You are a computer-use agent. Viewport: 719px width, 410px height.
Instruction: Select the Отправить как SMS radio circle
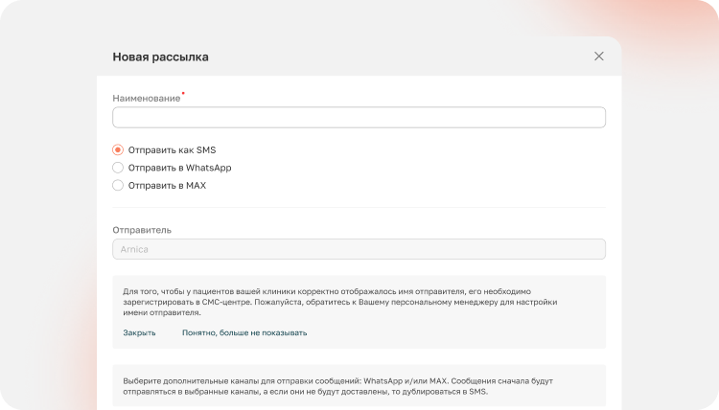click(118, 149)
